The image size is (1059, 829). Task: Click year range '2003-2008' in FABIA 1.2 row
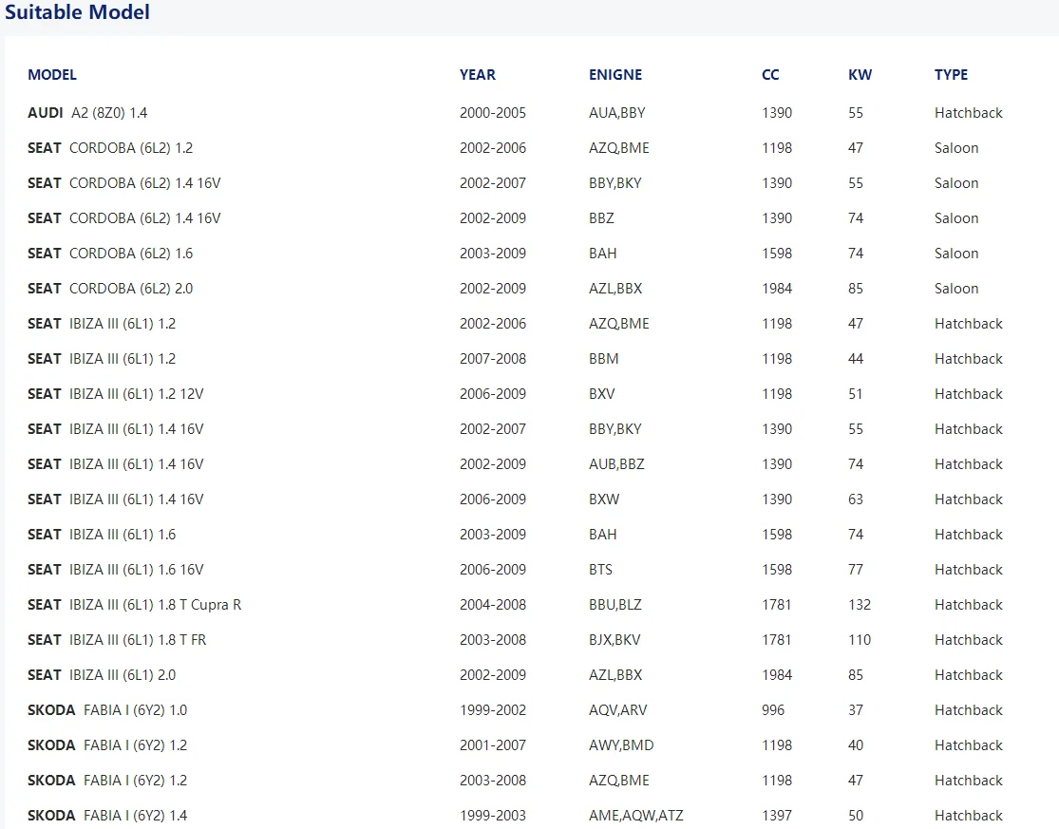pyautogui.click(x=493, y=780)
